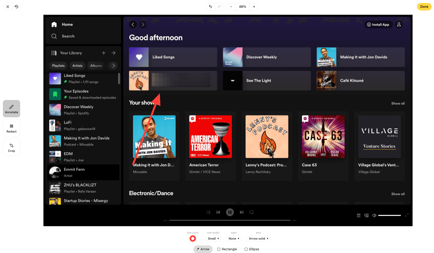Select the Redact tool
The height and width of the screenshot is (253, 434).
pyautogui.click(x=12, y=128)
